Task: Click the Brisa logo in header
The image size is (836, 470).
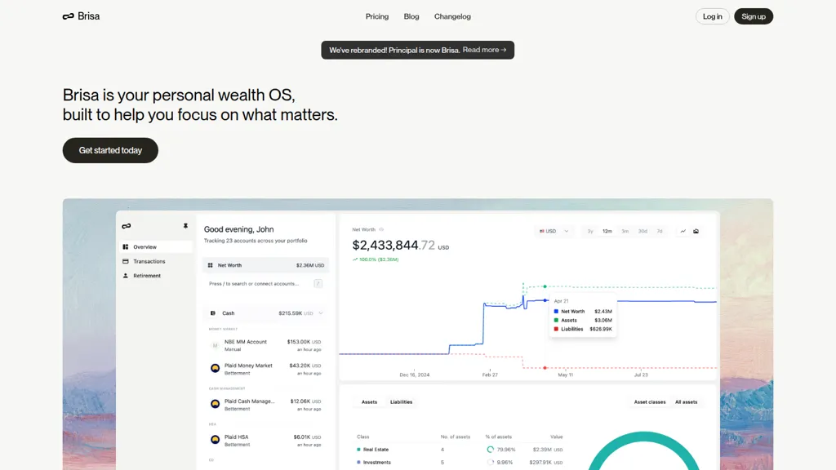Action: [x=81, y=16]
